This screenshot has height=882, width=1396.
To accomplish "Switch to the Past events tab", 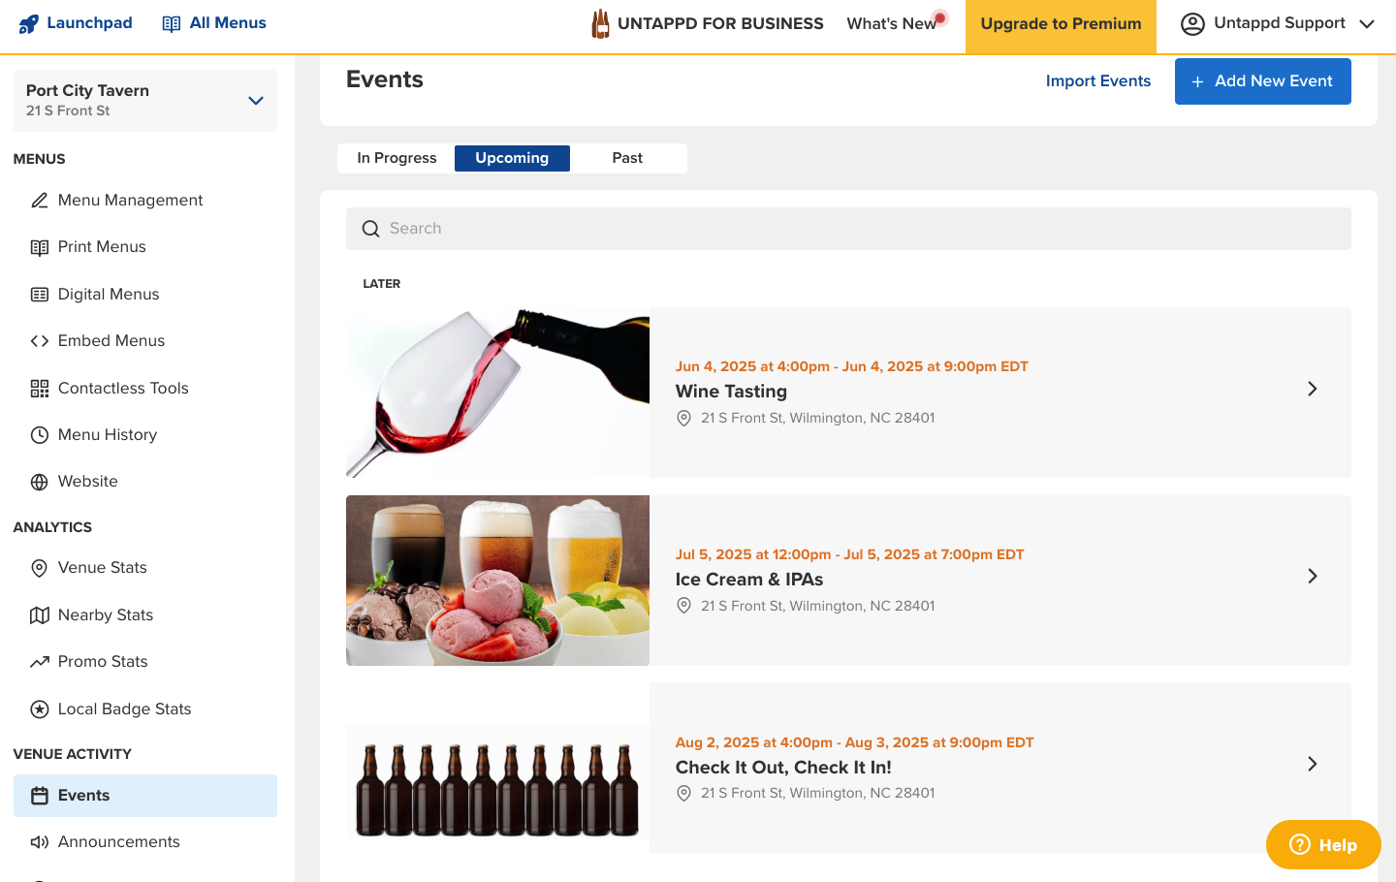I will pyautogui.click(x=627, y=158).
